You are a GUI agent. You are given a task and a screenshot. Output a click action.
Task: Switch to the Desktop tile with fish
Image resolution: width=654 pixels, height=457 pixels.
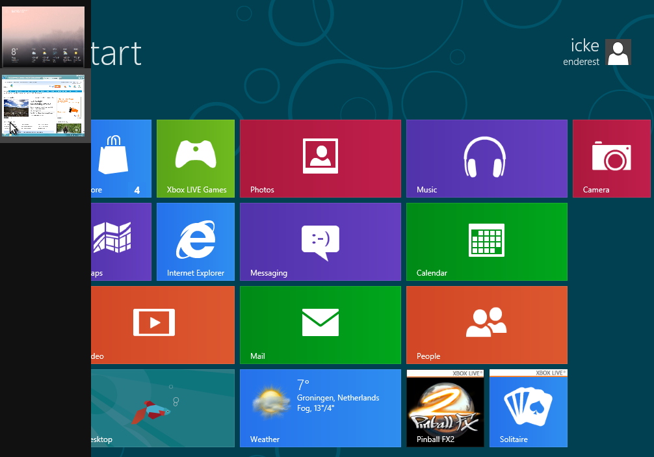coord(163,408)
